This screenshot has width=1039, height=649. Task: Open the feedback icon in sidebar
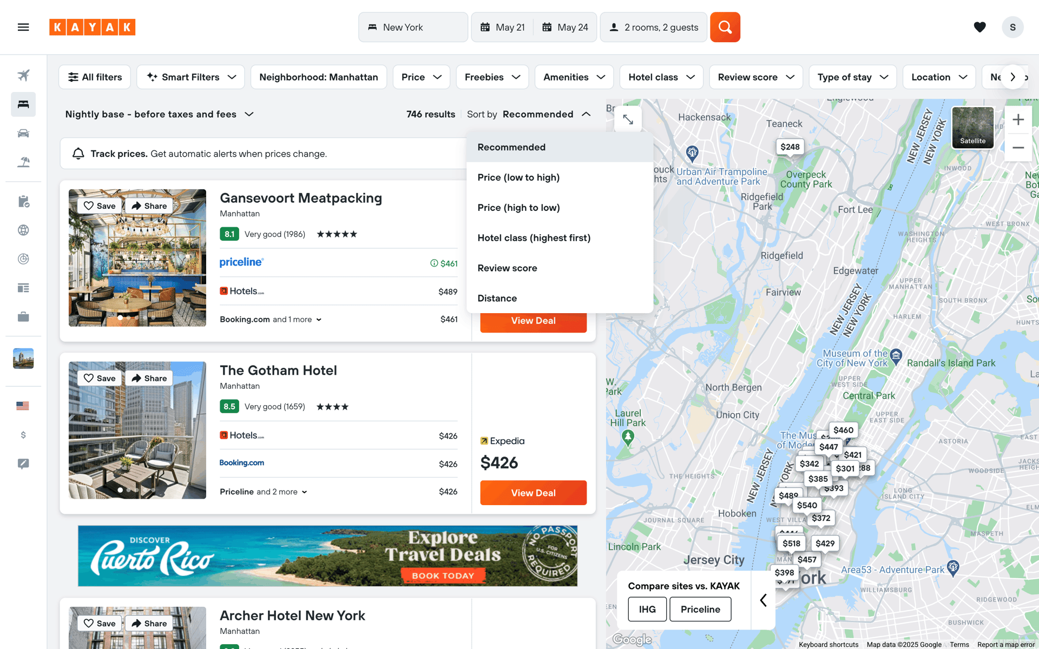tap(23, 463)
